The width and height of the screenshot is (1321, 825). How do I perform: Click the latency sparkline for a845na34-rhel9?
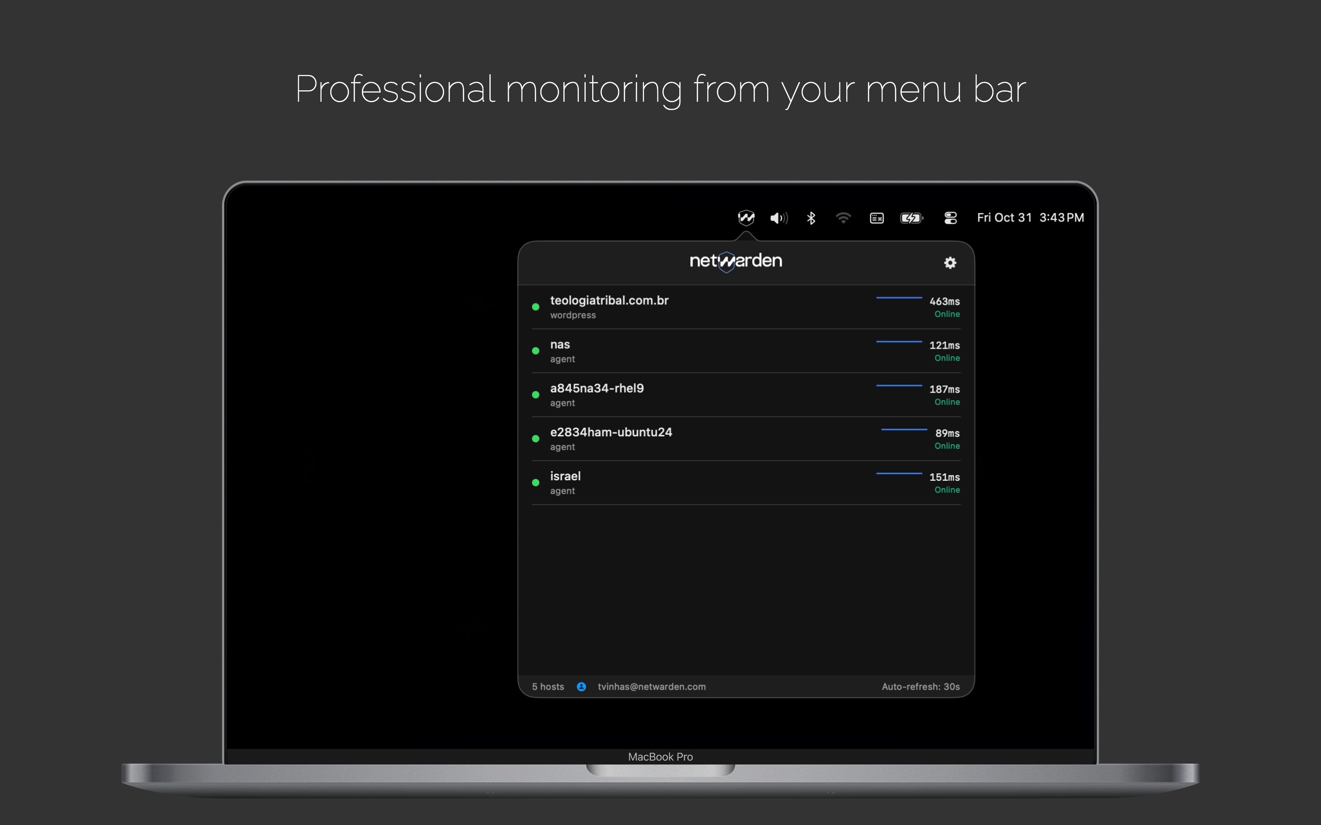click(x=899, y=386)
